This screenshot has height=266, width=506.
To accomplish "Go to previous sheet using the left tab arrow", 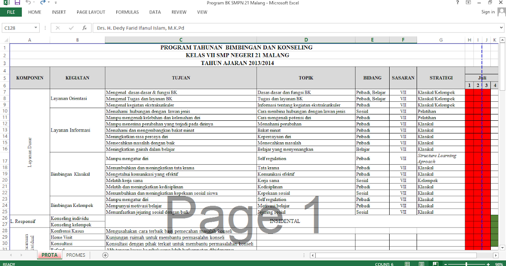I will (x=10, y=255).
